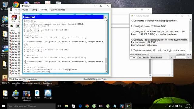Open the Physical tab in Laptop0 window
Viewport: 194px width, 109px height.
click(25, 10)
